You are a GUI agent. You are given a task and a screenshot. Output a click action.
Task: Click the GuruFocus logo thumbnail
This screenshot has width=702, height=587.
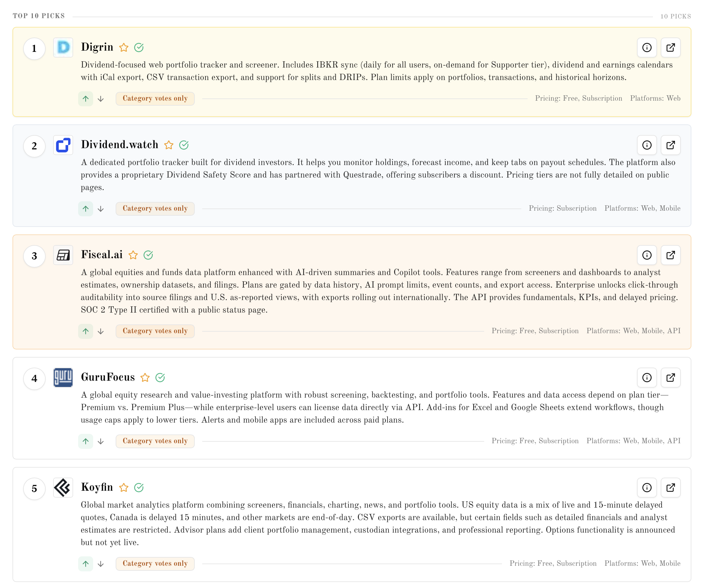pyautogui.click(x=63, y=377)
